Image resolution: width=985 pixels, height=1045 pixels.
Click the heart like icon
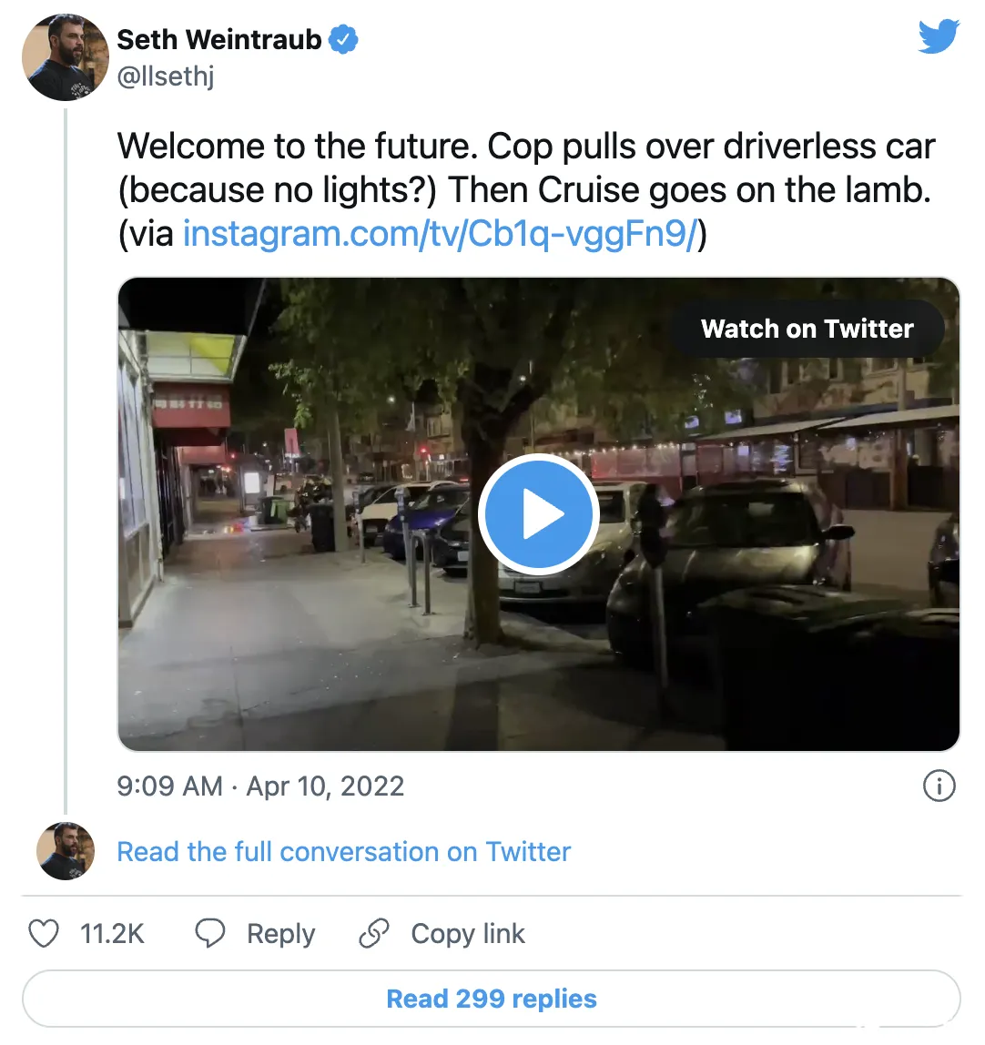point(44,934)
